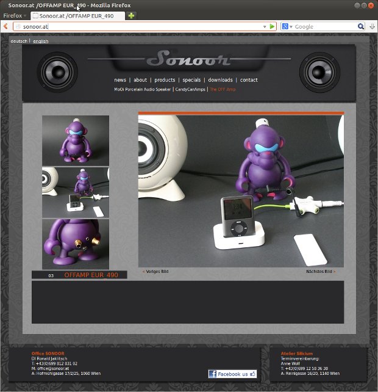Click the office@sonoor.at email
The width and height of the screenshot is (378, 392).
coord(53,369)
